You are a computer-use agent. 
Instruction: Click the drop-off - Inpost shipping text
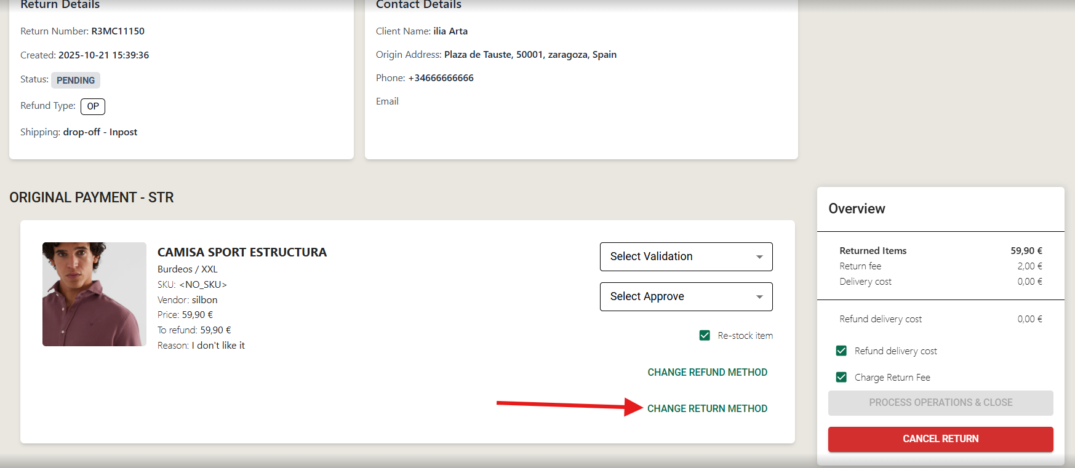100,132
